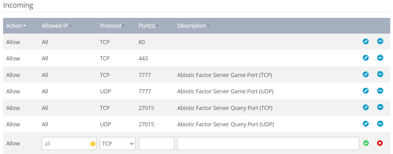The width and height of the screenshot is (393, 154).
Task: Remove the TCP port 80 rule
Action: tap(380, 41)
